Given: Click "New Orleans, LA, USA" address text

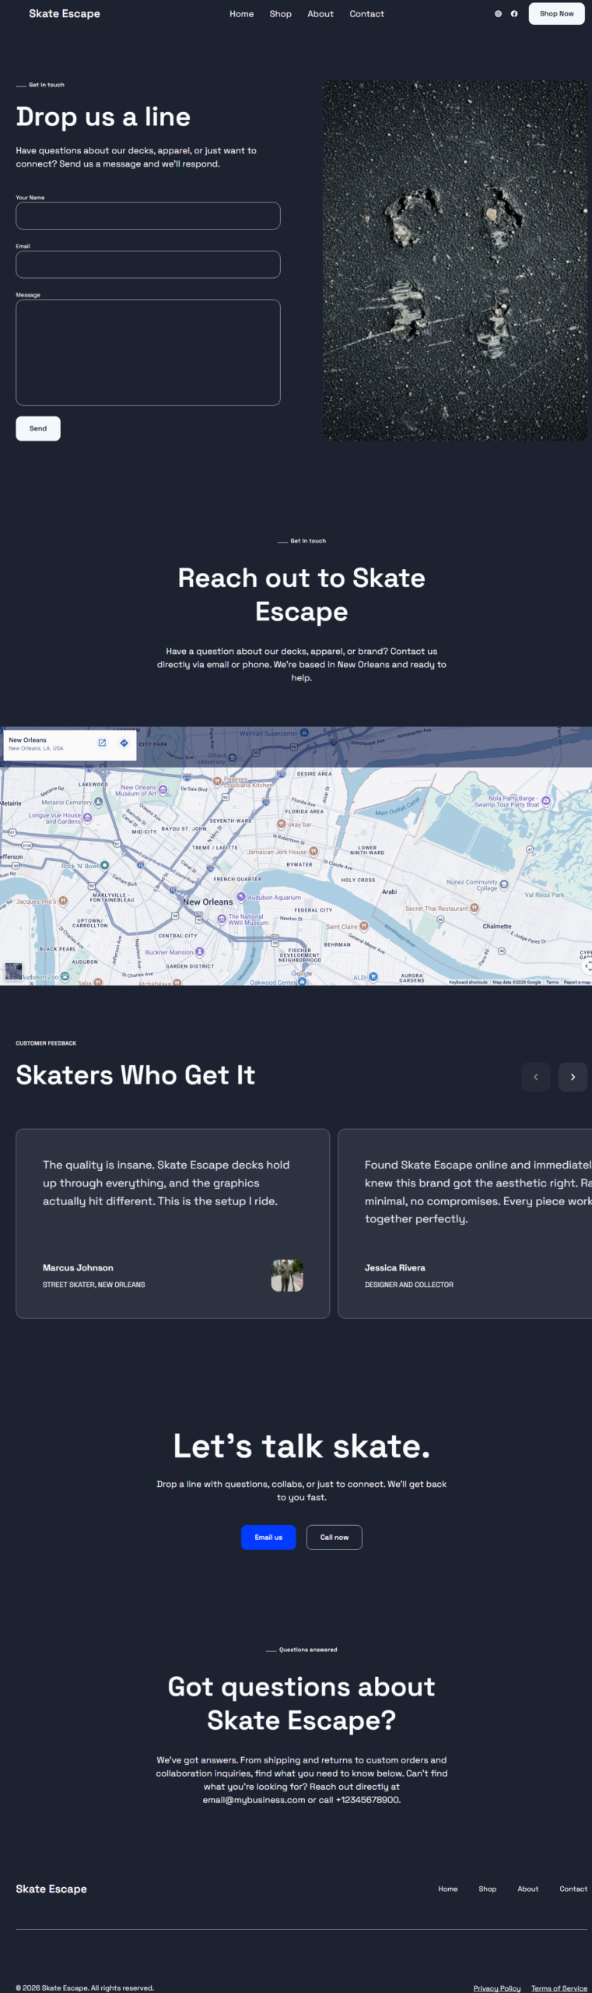Looking at the screenshot, I should 36,748.
